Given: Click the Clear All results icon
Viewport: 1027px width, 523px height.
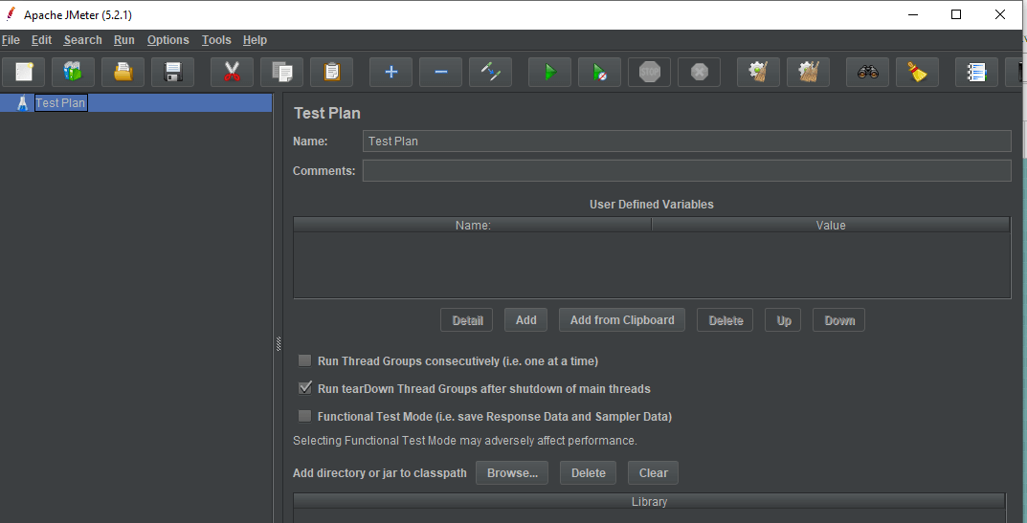Looking at the screenshot, I should coord(808,72).
